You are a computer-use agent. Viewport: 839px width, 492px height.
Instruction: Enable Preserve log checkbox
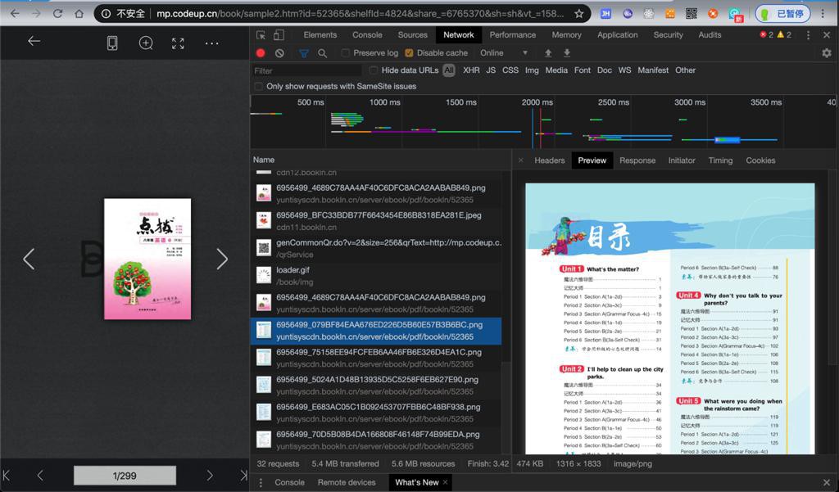pyautogui.click(x=346, y=53)
